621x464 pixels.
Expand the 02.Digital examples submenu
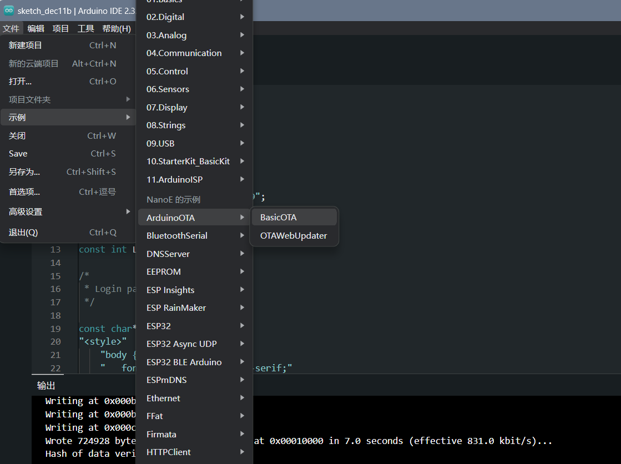pyautogui.click(x=194, y=17)
